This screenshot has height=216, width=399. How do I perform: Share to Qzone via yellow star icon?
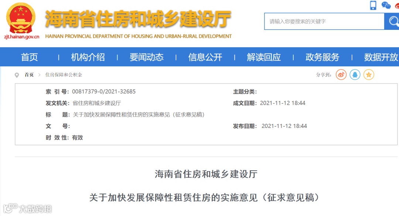pyautogui.click(x=368, y=74)
